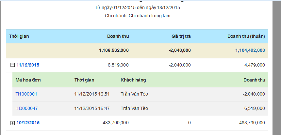Select the Doanh thu (thuần) column header

[x=246, y=36]
